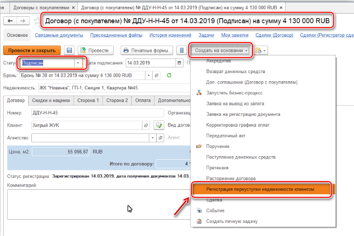Click the save (floppy disk) icon

click(70, 50)
